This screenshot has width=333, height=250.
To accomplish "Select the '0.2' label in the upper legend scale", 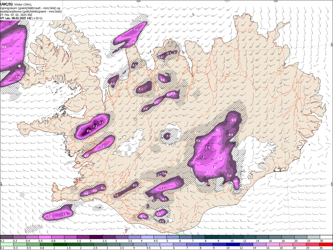I will [2, 241].
